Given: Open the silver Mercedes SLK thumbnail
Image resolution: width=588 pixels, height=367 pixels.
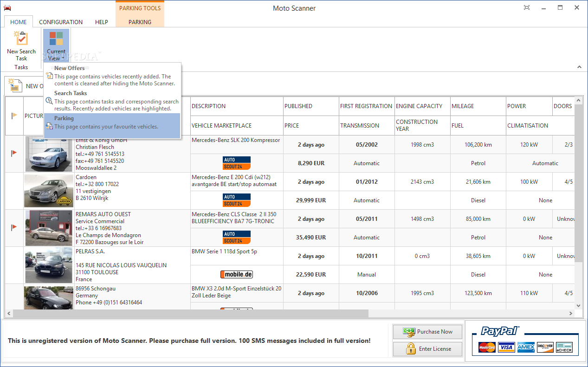Looking at the screenshot, I should (x=49, y=154).
